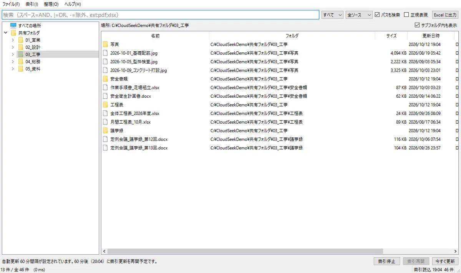
Task: Click the 05_資料 folder icon in tree
Action: coord(21,69)
